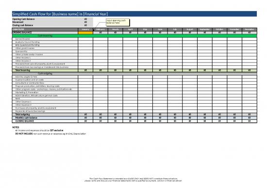Select the December column header
Viewport: 267px width, 188px height.
point(250,30)
